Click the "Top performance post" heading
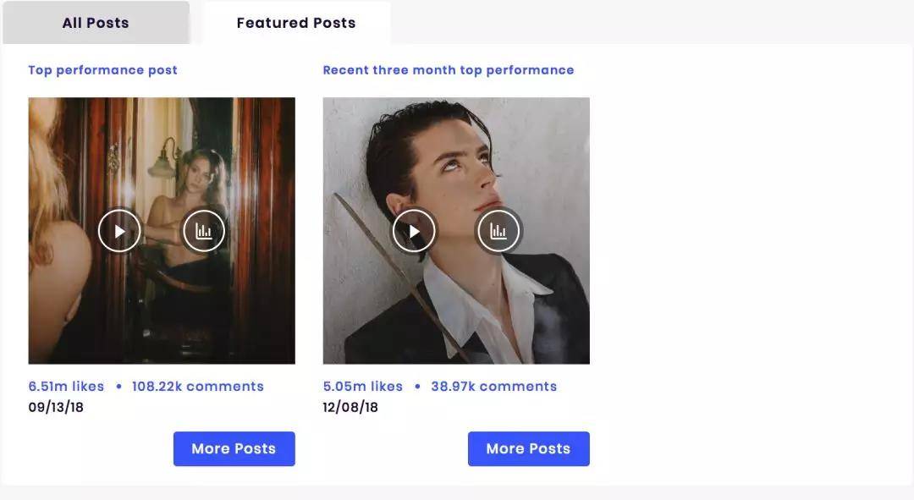Screen dimensions: 914x500 [x=102, y=70]
